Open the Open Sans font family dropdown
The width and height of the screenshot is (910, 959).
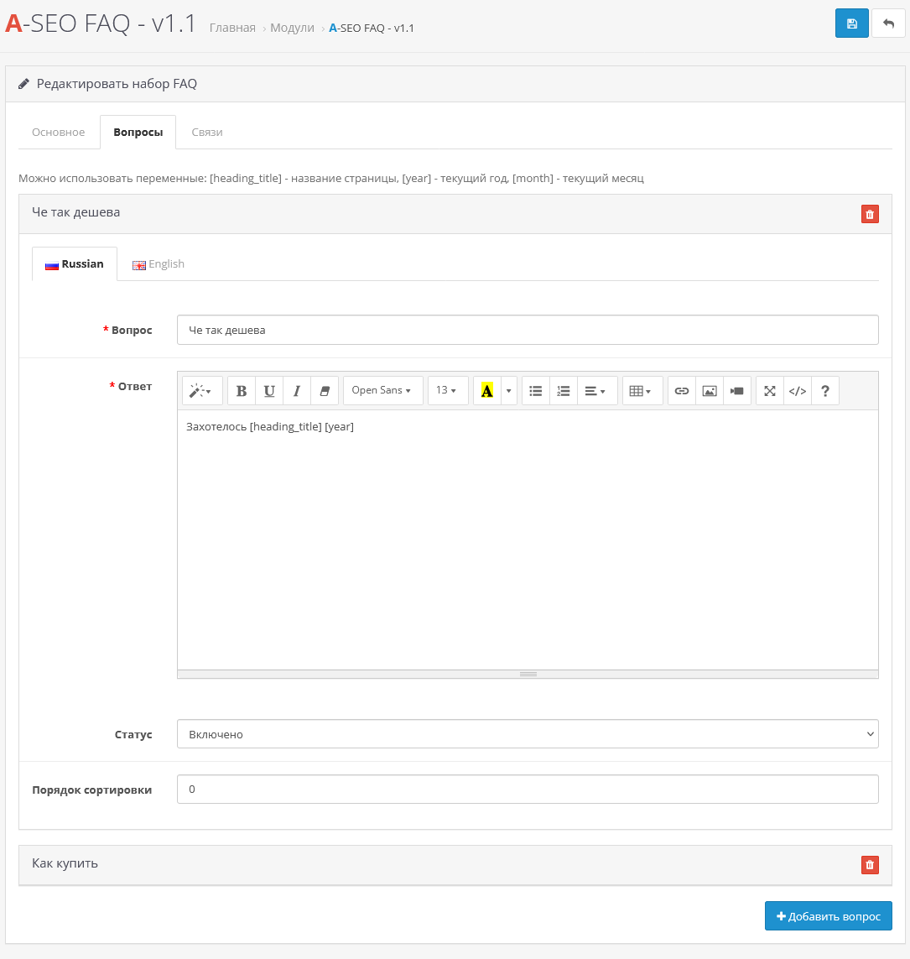pos(382,391)
